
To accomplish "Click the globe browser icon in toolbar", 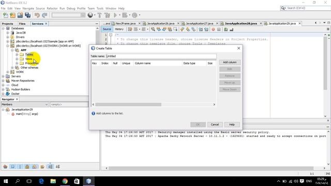I will [x=91, y=15].
